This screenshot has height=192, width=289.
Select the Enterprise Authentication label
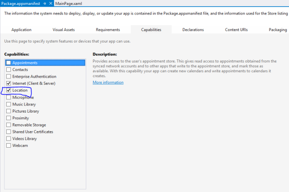click(x=34, y=76)
